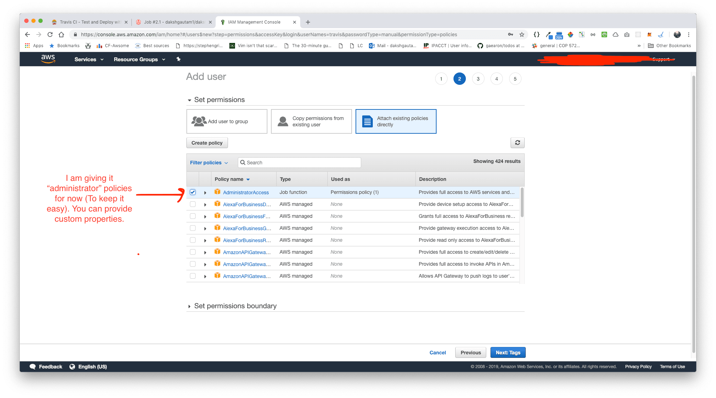The width and height of the screenshot is (716, 398).
Task: Check the AlexaForBusinessG... policy checkbox
Action: pyautogui.click(x=193, y=228)
